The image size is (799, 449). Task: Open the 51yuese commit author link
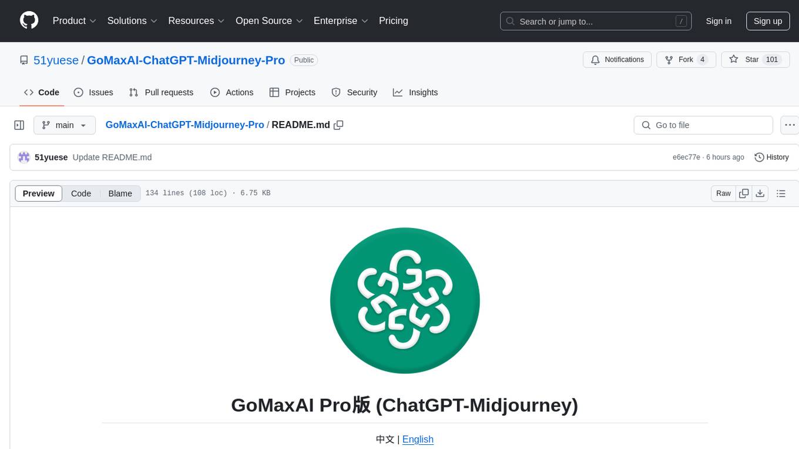tap(51, 157)
